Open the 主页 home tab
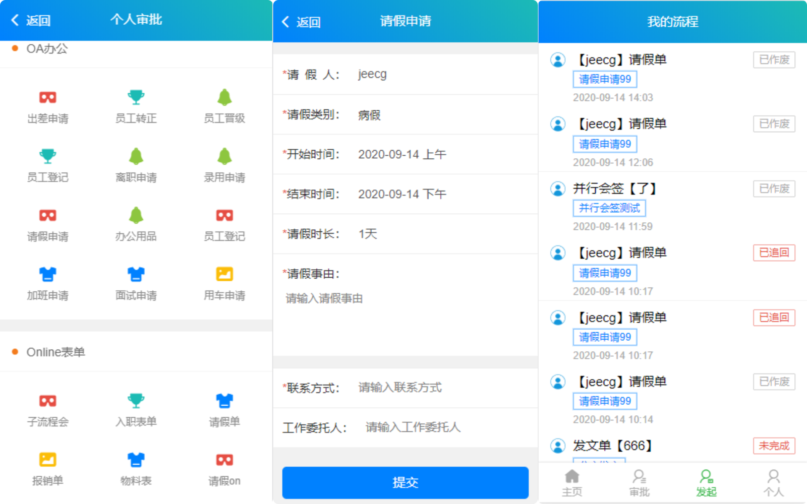Image resolution: width=807 pixels, height=504 pixels. (x=572, y=481)
